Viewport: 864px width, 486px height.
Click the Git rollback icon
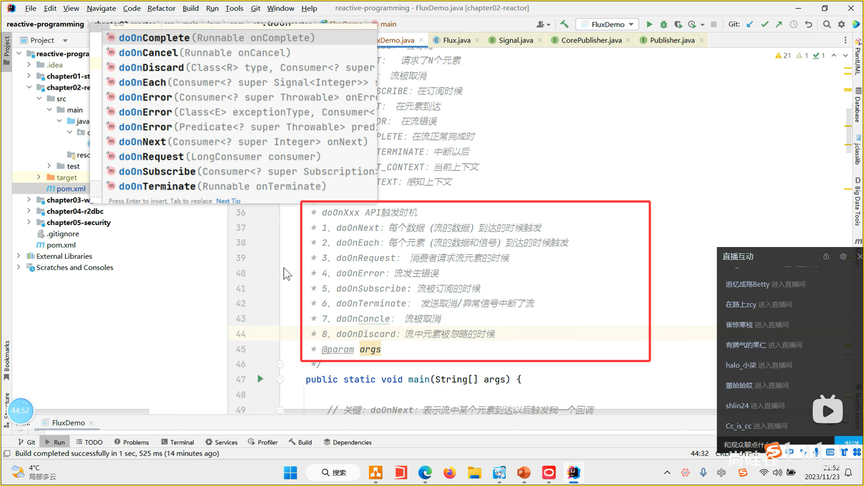click(x=809, y=24)
